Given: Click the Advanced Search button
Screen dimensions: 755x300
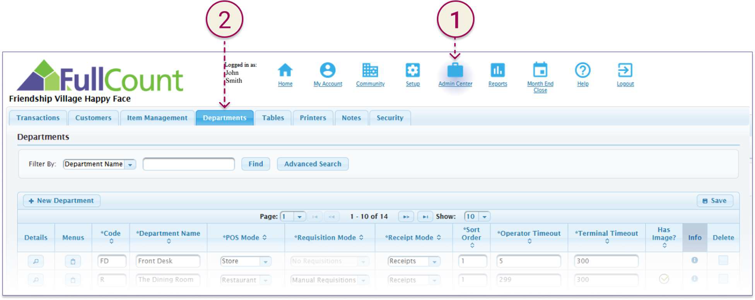Looking at the screenshot, I should [x=313, y=164].
